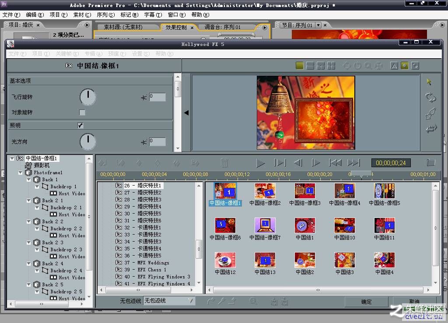Viewport: 448px width, 323px height.
Task: Click the angle icon beside 飞行旋转 value
Action: [143, 98]
